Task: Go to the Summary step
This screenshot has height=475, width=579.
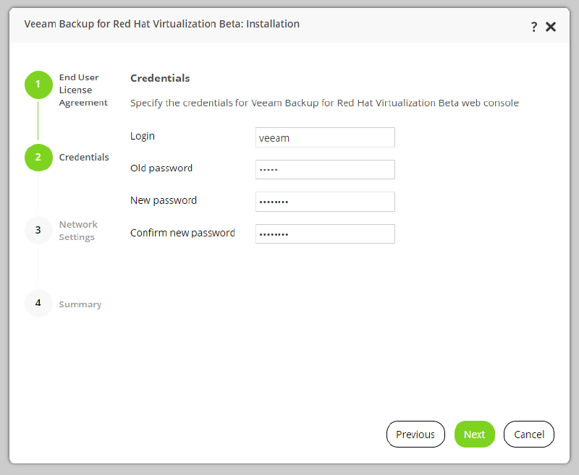Action: coord(80,304)
